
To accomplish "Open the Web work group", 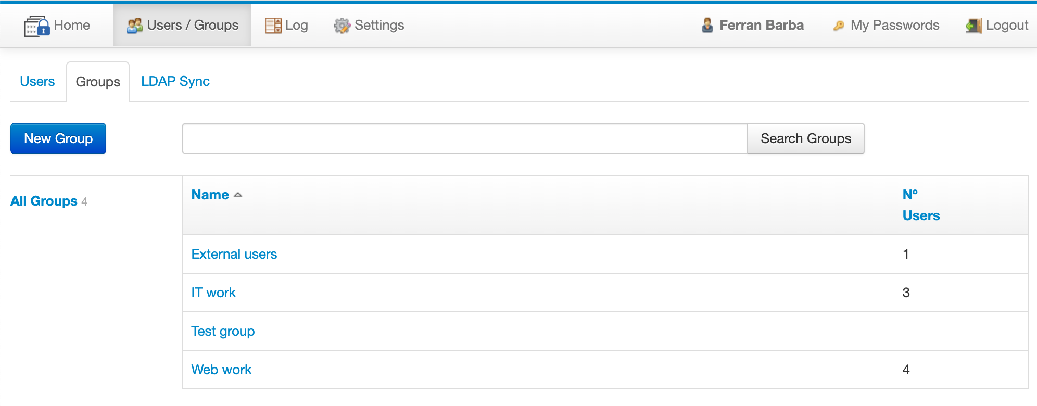I will pyautogui.click(x=221, y=370).
